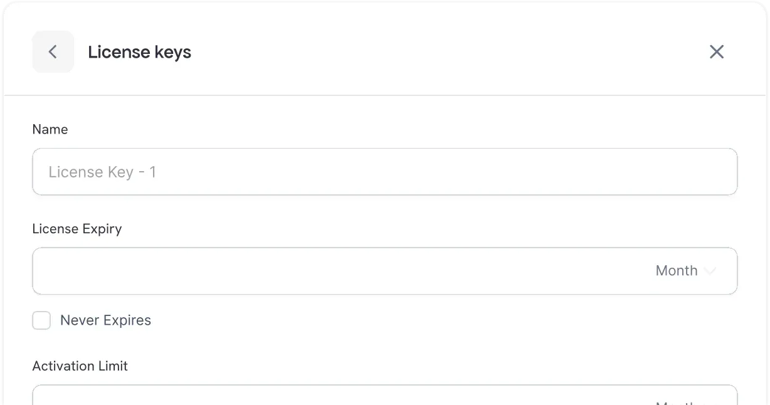Click the "Name" field label

pyautogui.click(x=50, y=130)
